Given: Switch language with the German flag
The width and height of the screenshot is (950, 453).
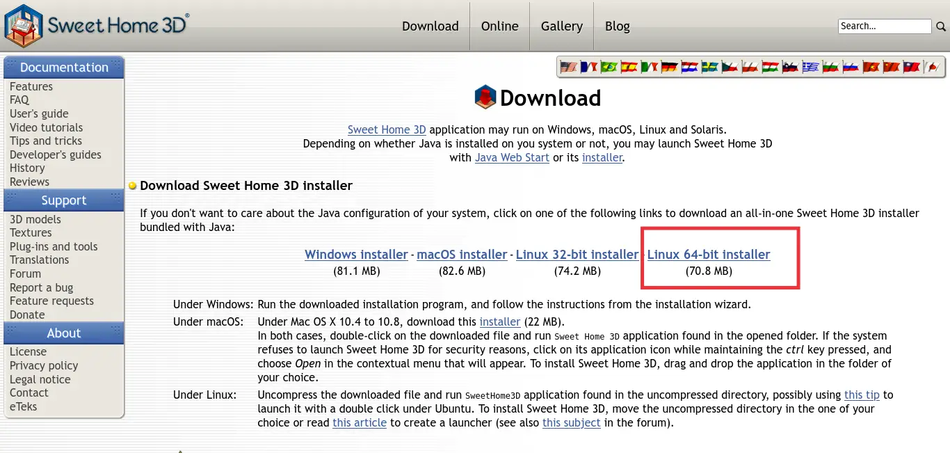Looking at the screenshot, I should pyautogui.click(x=670, y=67).
